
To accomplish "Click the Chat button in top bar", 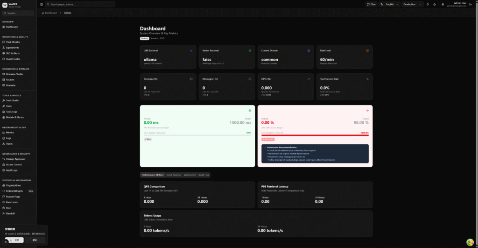I will point(371,4).
